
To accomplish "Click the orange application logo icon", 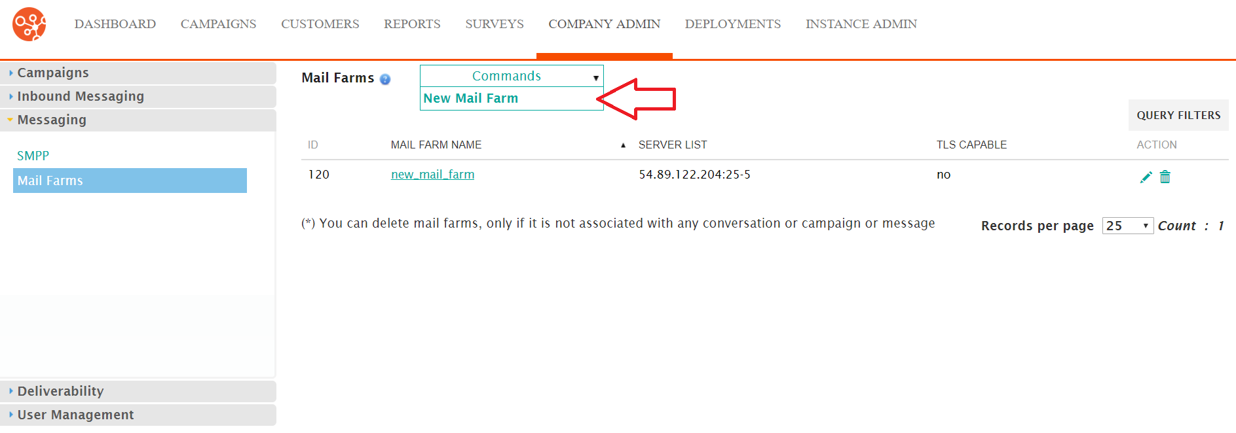I will coord(29,24).
